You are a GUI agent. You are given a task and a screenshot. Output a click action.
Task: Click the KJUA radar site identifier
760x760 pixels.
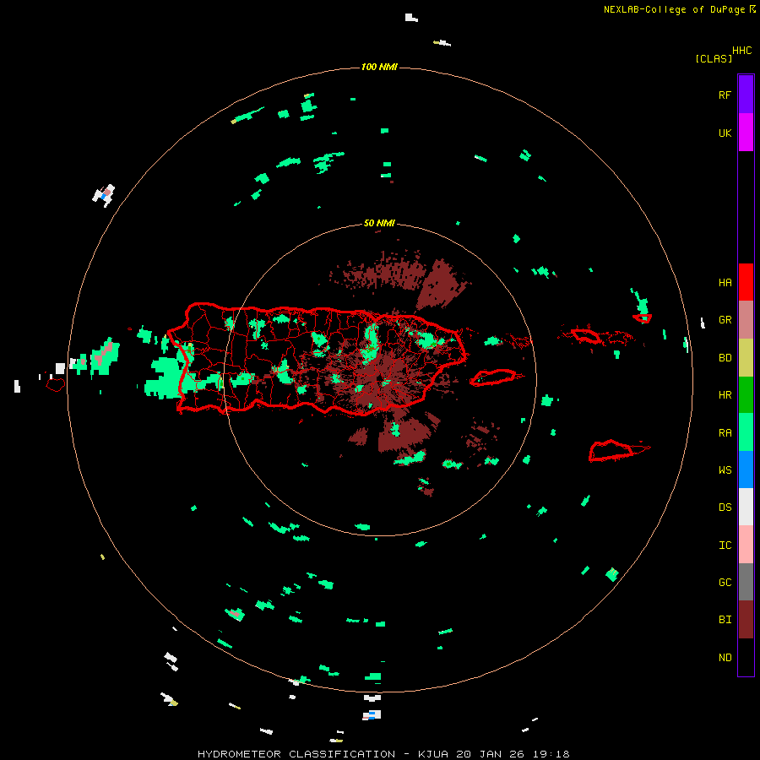tap(433, 754)
